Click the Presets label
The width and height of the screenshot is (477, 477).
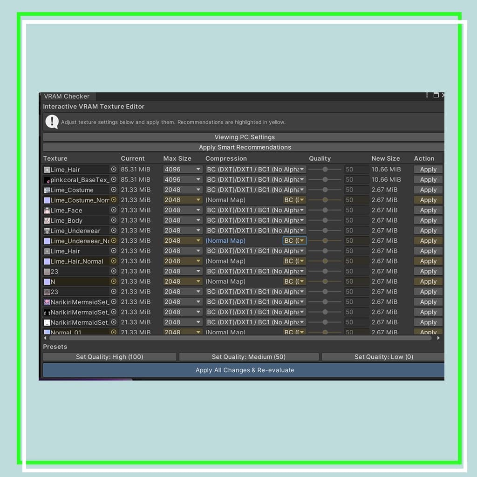click(55, 347)
